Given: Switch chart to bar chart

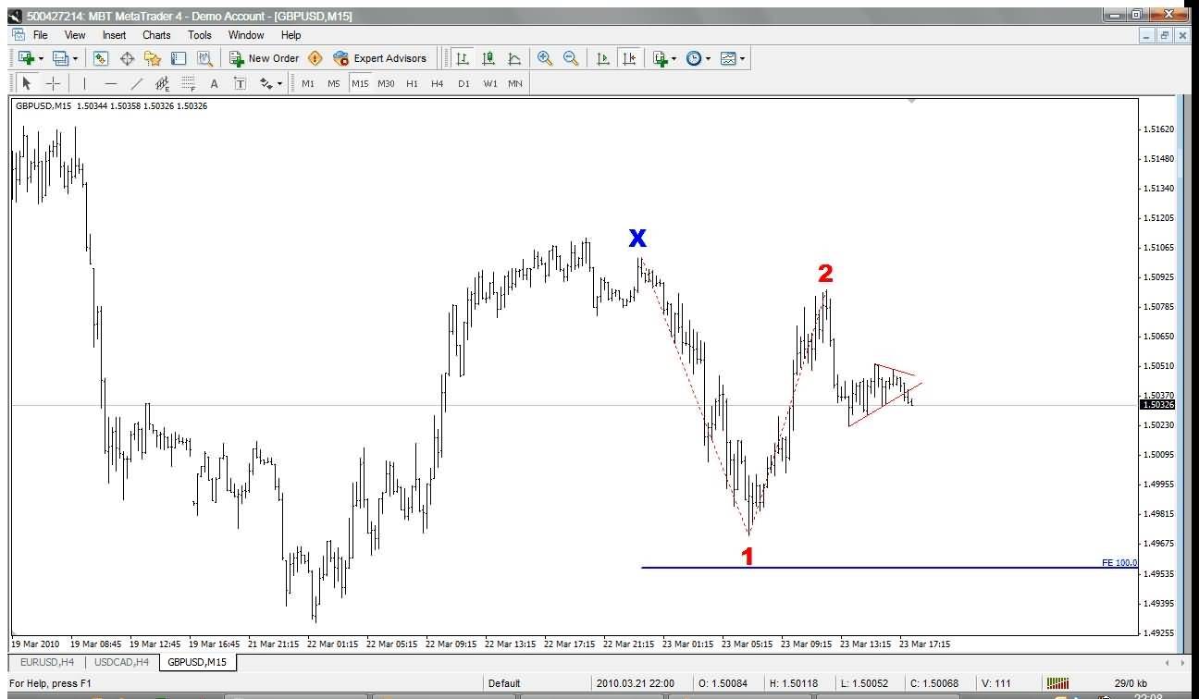Looking at the screenshot, I should (x=463, y=58).
